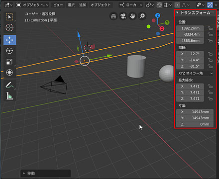
Task: Choose the Annotate pencil tool
Action: [9, 85]
